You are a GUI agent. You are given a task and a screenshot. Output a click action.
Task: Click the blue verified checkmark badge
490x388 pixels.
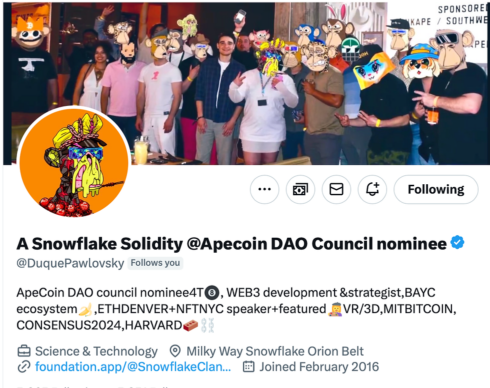coord(457,243)
